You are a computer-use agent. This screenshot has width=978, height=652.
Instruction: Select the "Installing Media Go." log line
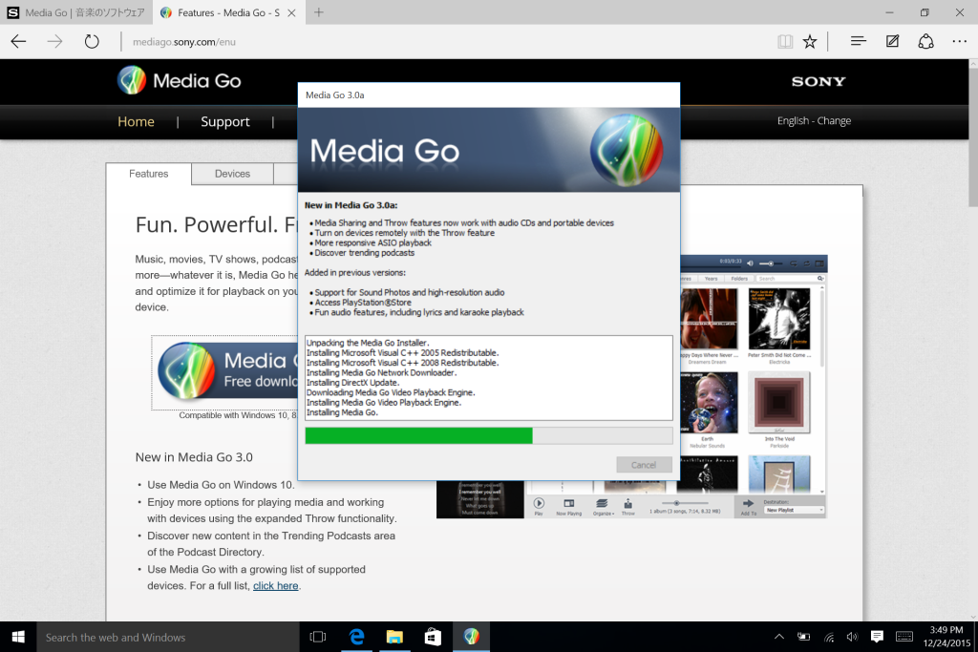point(342,412)
